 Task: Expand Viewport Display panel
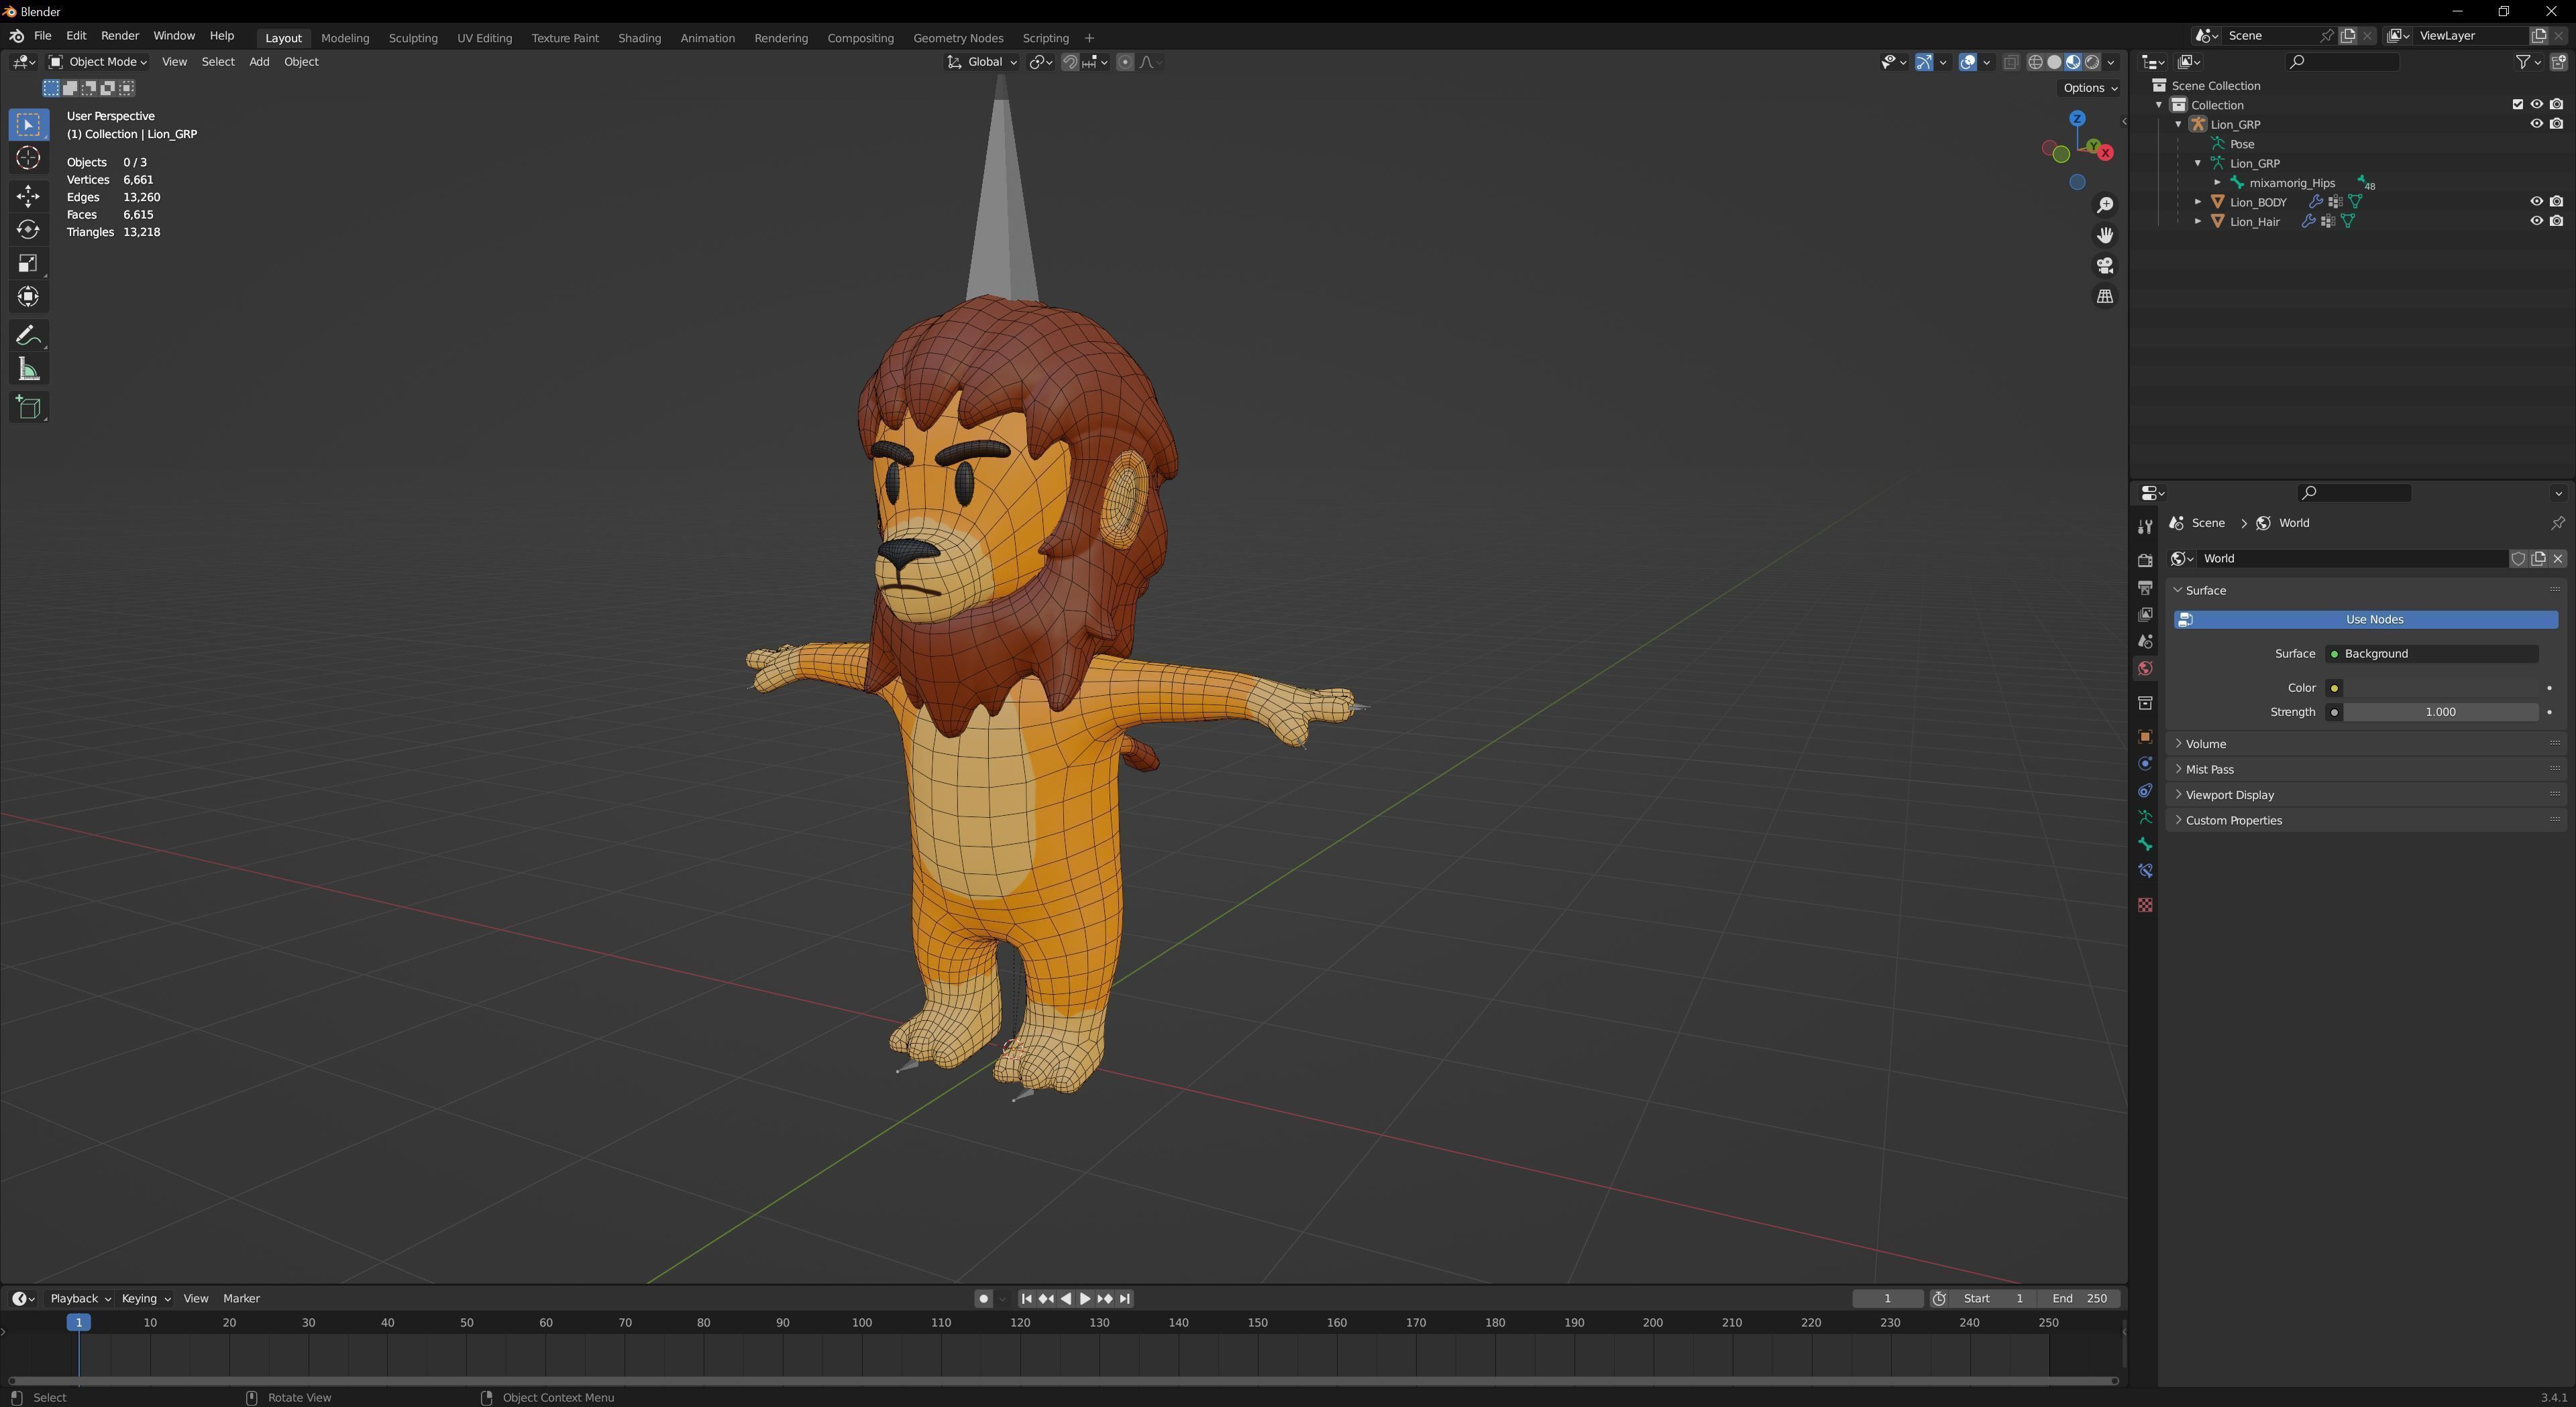[x=2366, y=796]
